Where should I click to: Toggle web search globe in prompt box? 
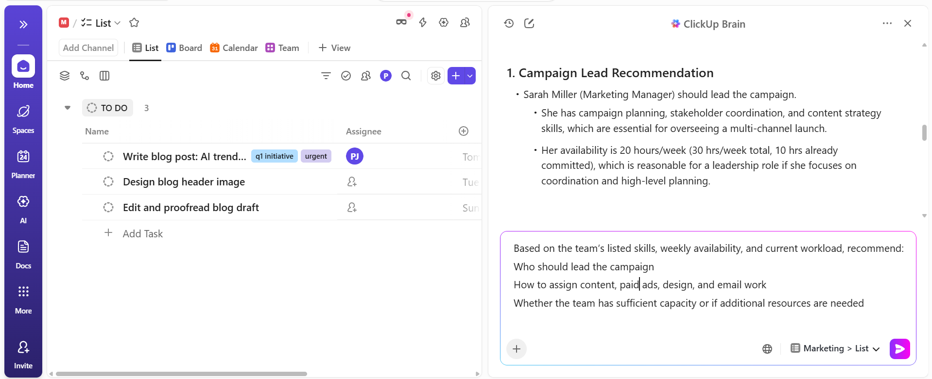point(767,348)
